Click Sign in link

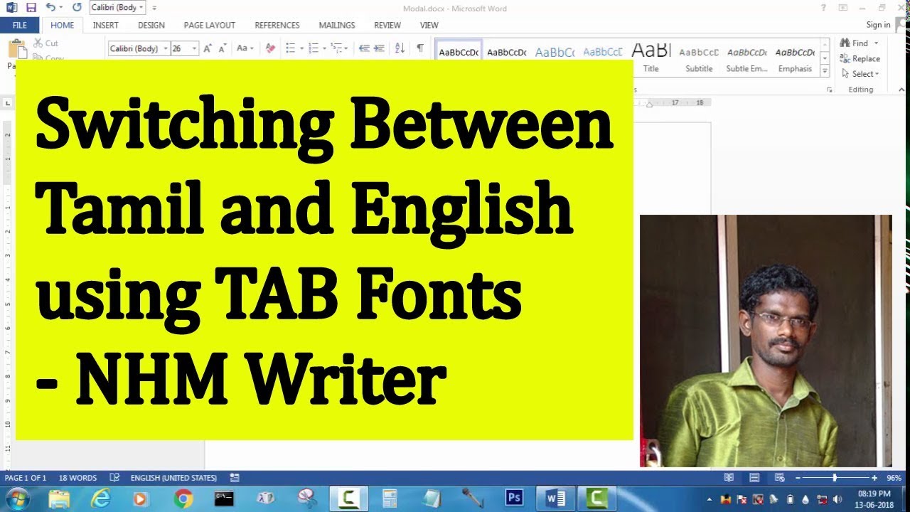coord(878,25)
